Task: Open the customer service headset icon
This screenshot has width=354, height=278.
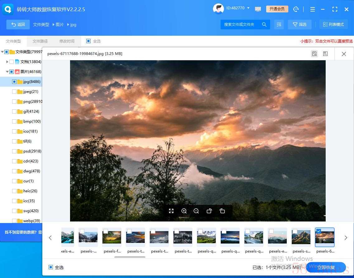Action: pos(296,9)
